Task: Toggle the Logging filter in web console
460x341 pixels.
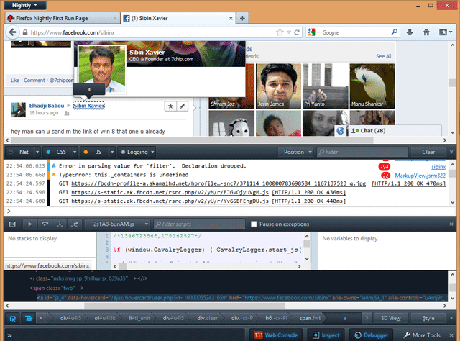Action: coord(134,152)
